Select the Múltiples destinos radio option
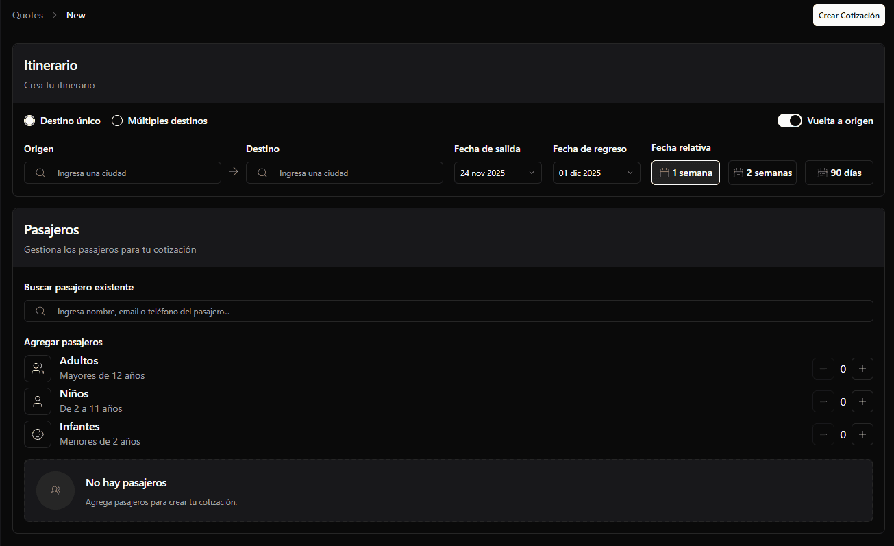This screenshot has height=546, width=894. [117, 121]
